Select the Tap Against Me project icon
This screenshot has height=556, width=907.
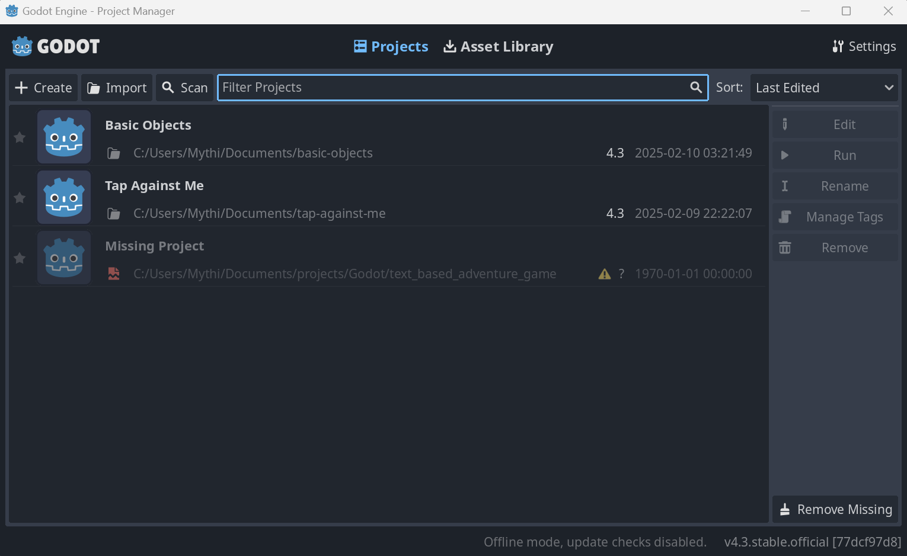point(64,197)
